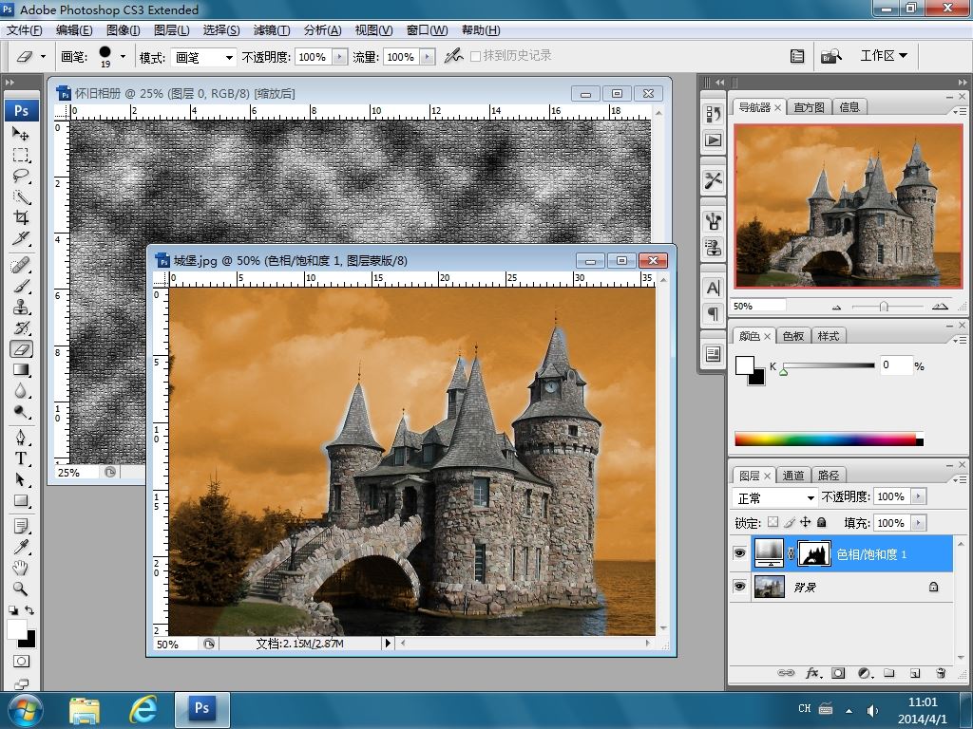The width and height of the screenshot is (973, 729).
Task: Hide the Hue/Saturation 1 layer
Action: click(x=739, y=553)
